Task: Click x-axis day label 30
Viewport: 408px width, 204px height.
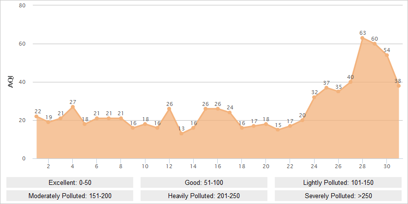Action: pos(387,166)
